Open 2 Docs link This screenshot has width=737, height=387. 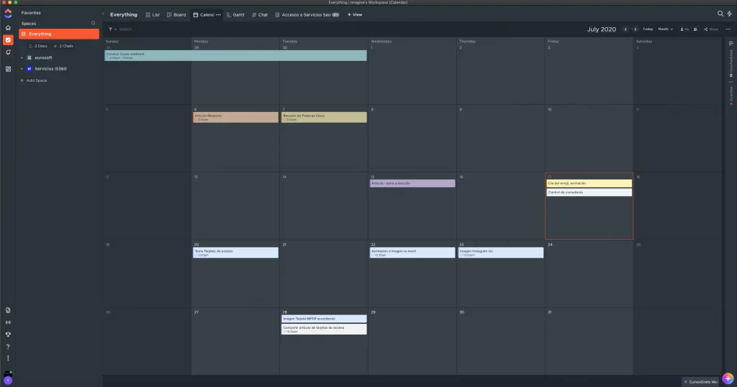[x=38, y=46]
